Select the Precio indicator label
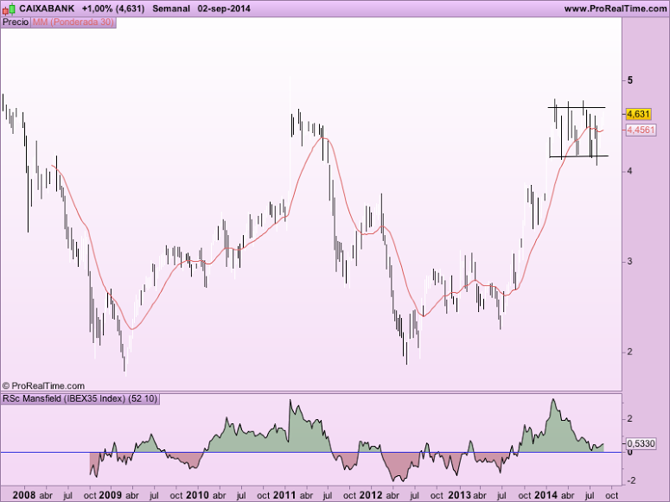The image size is (670, 502). [16, 22]
